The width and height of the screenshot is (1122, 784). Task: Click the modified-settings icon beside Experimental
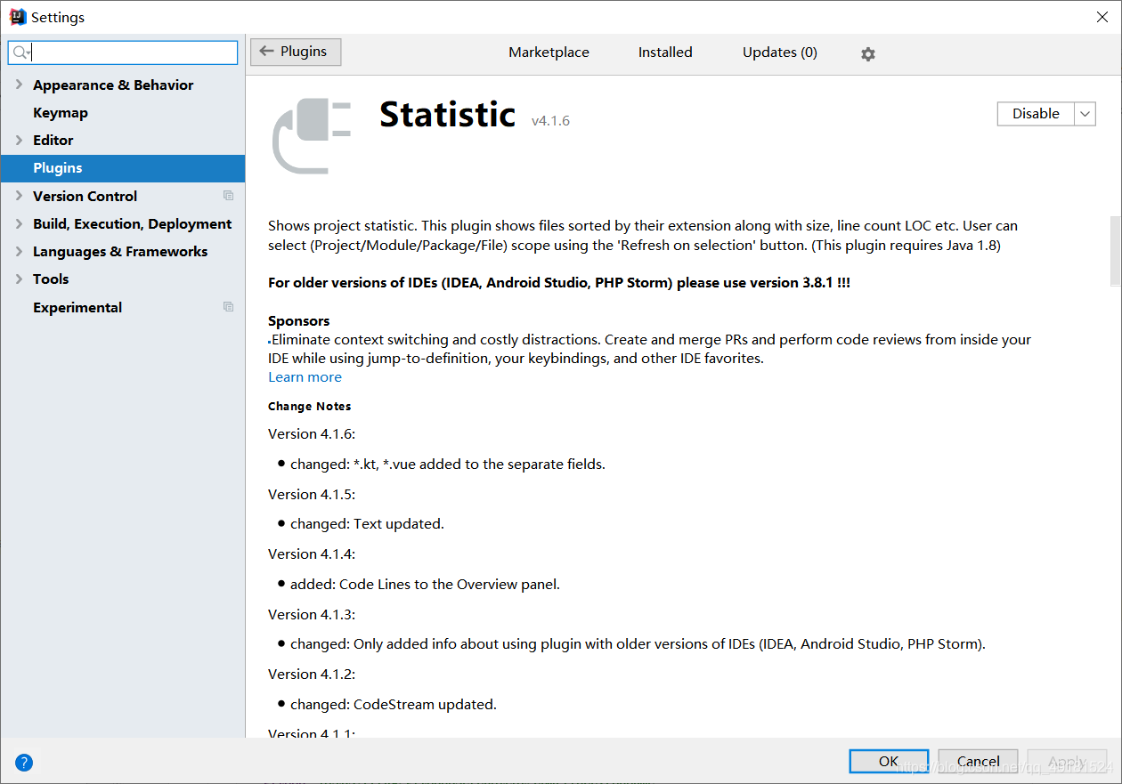(228, 306)
